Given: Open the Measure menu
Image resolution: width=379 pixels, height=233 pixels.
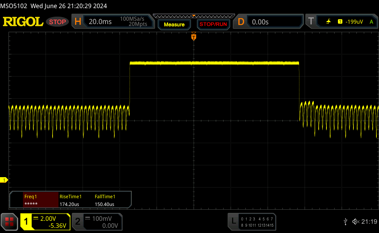Looking at the screenshot, I should [174, 24].
